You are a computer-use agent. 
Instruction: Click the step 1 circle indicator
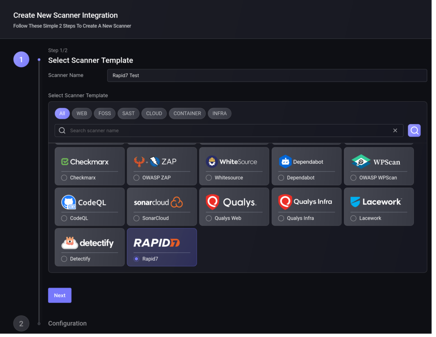point(21,60)
